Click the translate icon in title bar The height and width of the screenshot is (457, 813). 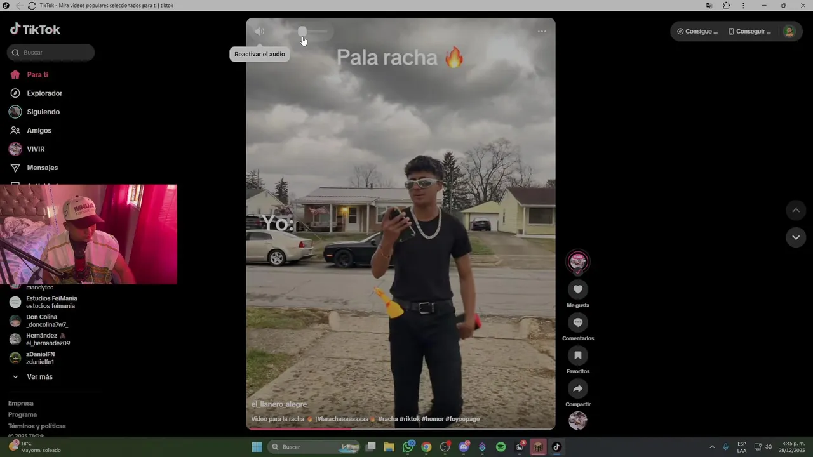tap(709, 6)
